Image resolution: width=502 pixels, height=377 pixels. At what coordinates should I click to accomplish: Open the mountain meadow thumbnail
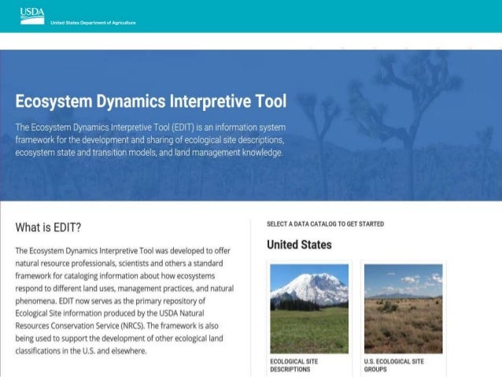[309, 309]
